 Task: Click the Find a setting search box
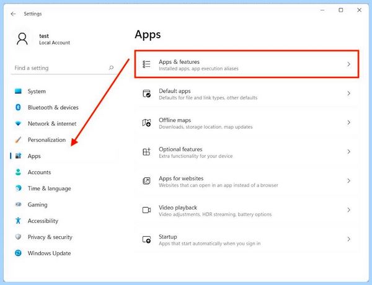[63, 68]
